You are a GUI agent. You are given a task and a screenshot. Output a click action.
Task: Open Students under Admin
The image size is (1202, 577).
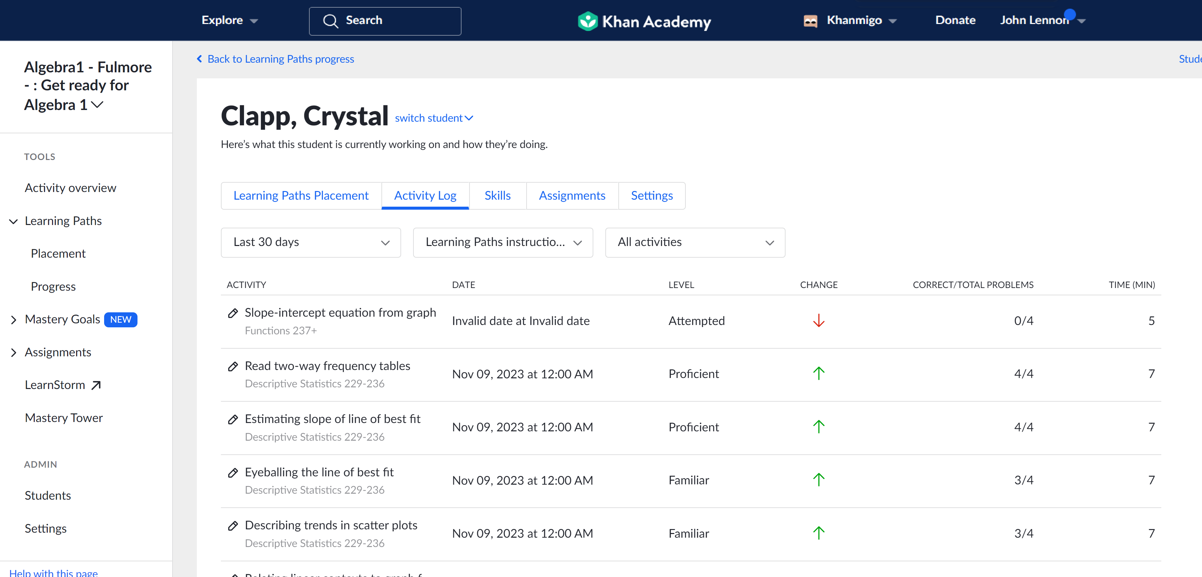click(x=48, y=495)
